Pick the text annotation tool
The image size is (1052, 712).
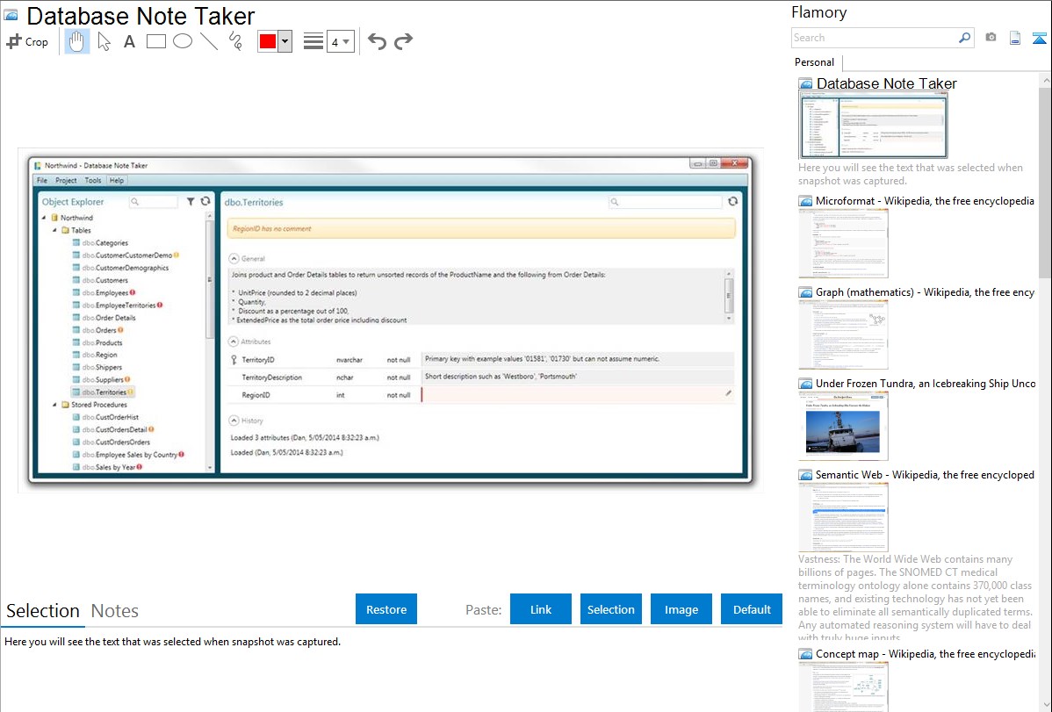(x=129, y=41)
